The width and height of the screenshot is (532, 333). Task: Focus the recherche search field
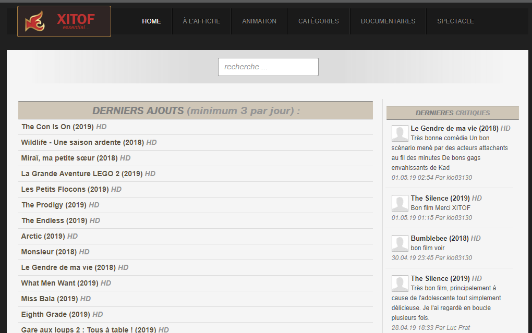click(x=268, y=67)
